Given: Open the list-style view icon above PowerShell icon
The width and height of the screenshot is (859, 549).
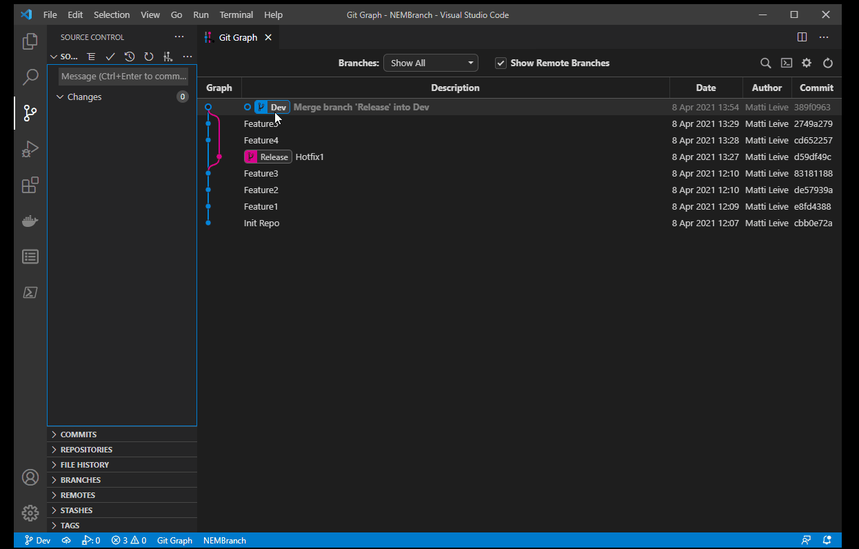Looking at the screenshot, I should click(30, 257).
